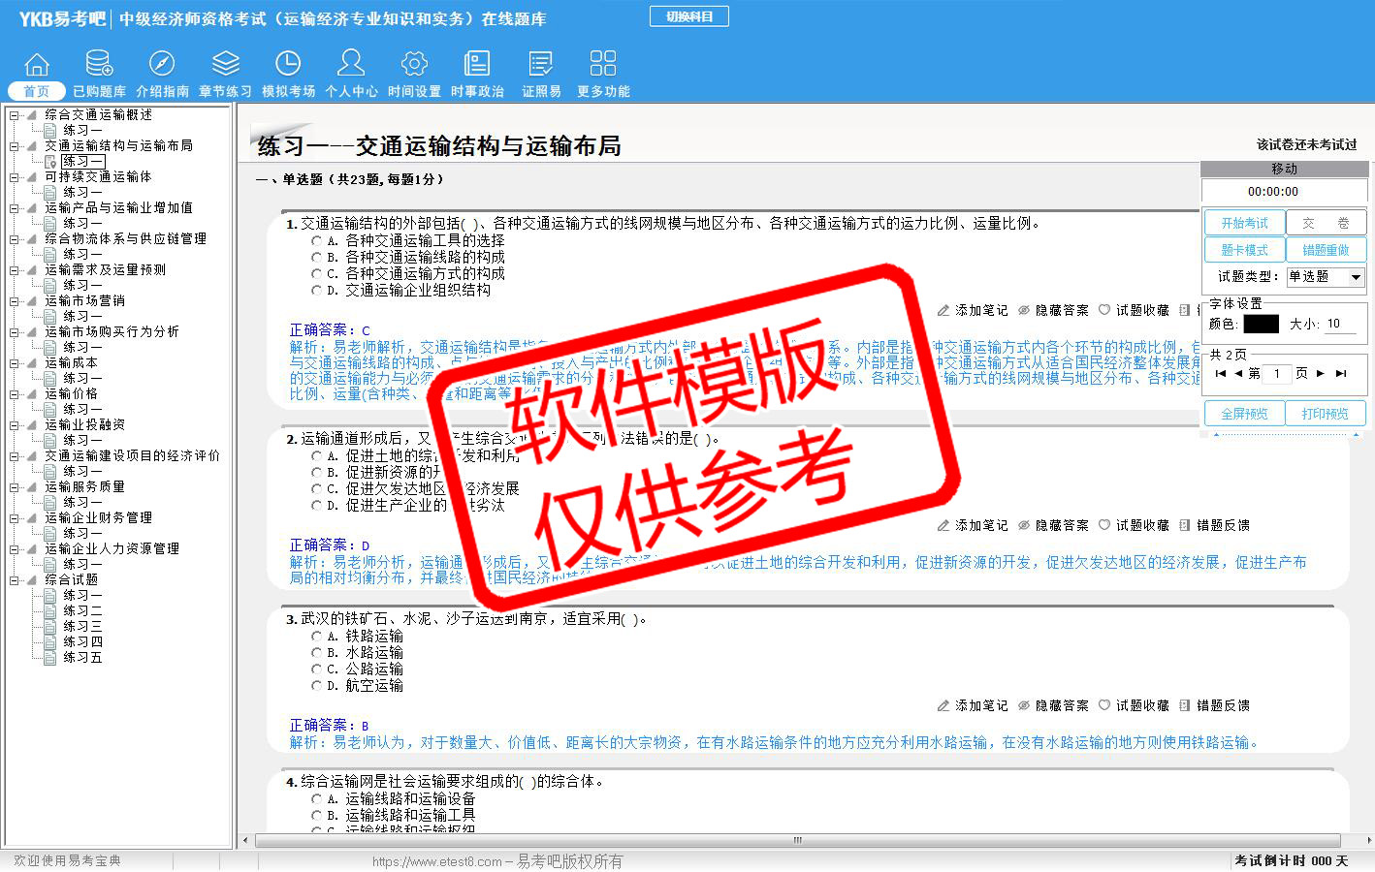Open 练习三 under 综合试题
The image size is (1375, 872).
82,626
